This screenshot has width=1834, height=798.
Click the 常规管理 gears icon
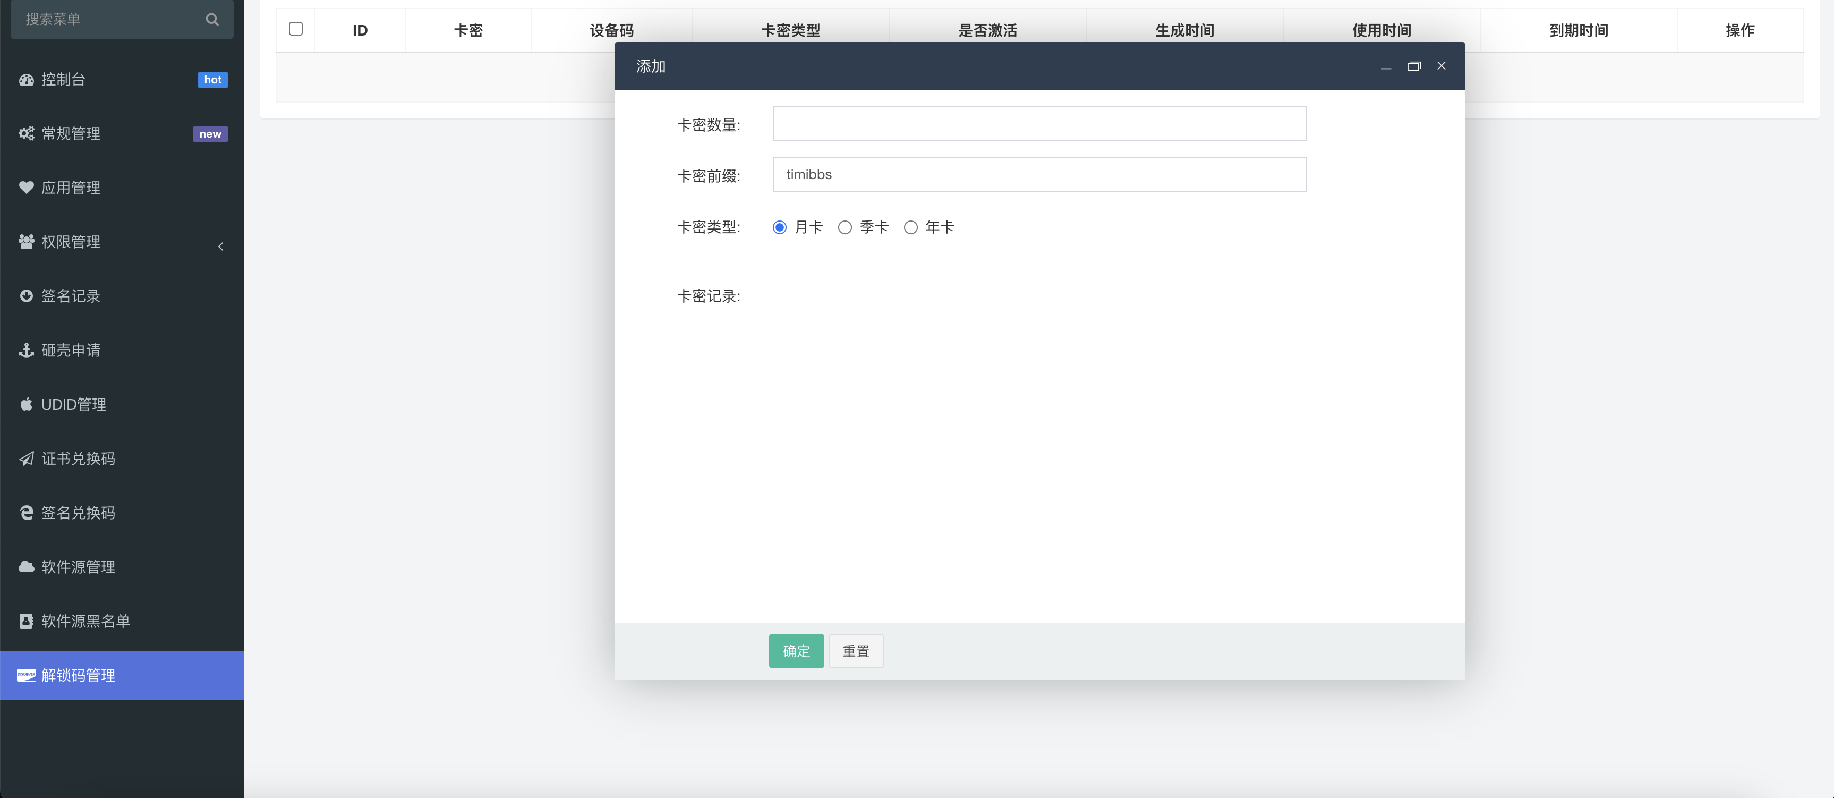pos(27,134)
